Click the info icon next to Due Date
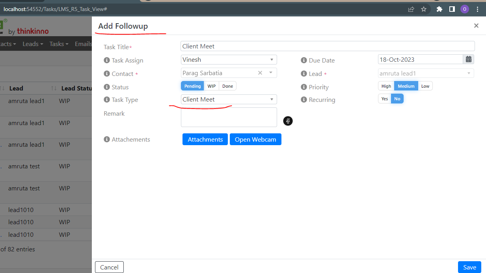486x273 pixels. (x=304, y=60)
